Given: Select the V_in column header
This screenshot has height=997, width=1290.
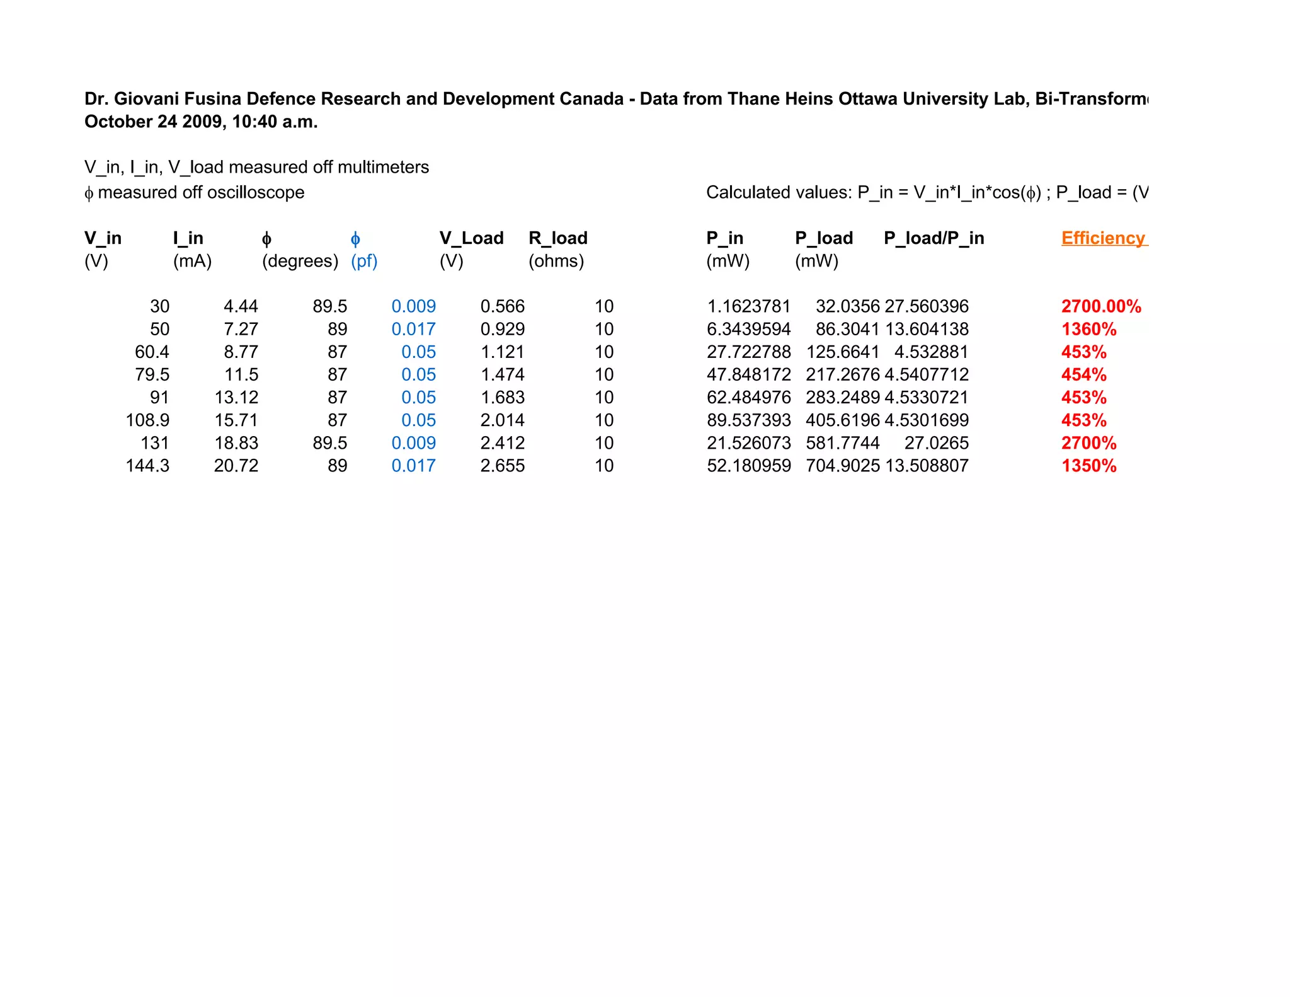Looking at the screenshot, I should pos(103,238).
